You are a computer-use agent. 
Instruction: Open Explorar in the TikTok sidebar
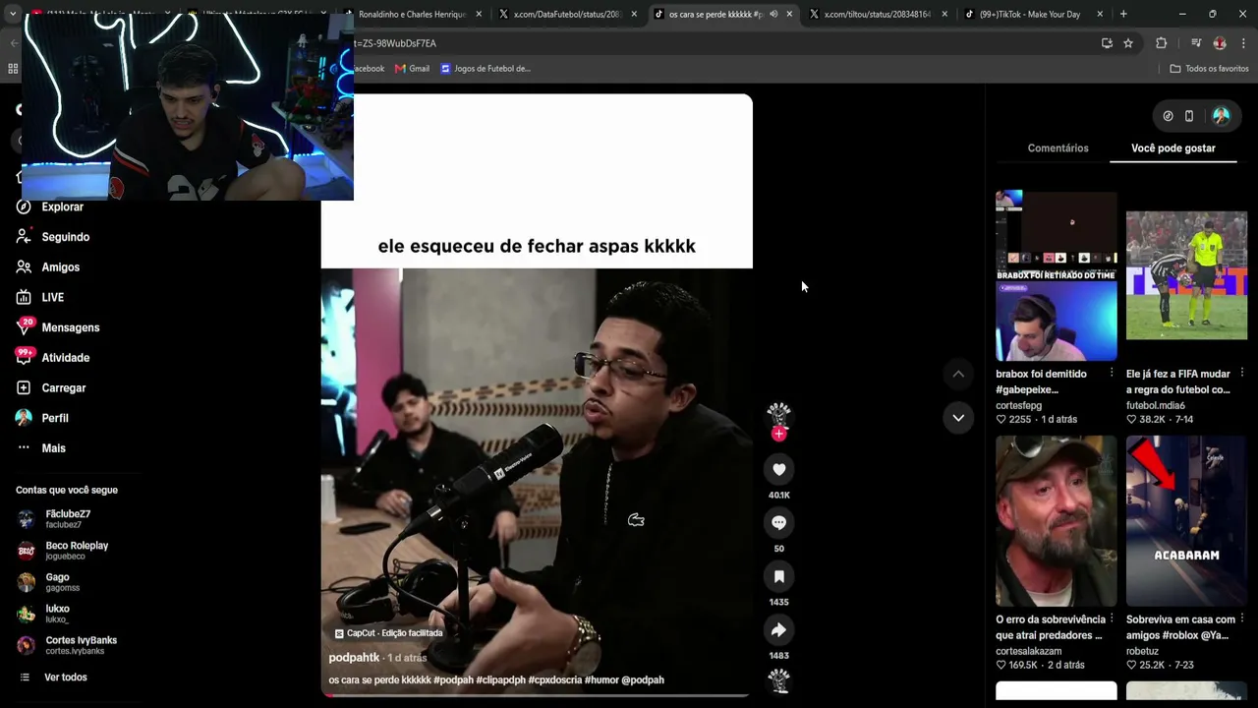click(50, 206)
